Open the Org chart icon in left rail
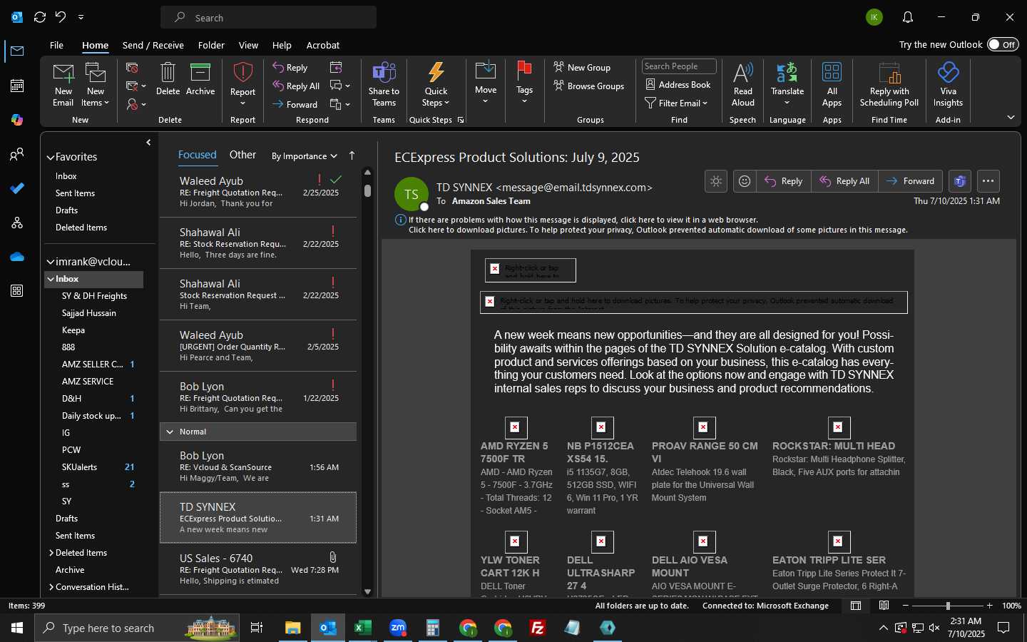Viewport: 1027px width, 642px height. point(17,223)
